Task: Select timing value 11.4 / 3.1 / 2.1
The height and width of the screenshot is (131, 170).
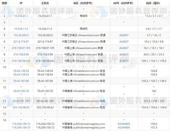Action: click(154, 16)
